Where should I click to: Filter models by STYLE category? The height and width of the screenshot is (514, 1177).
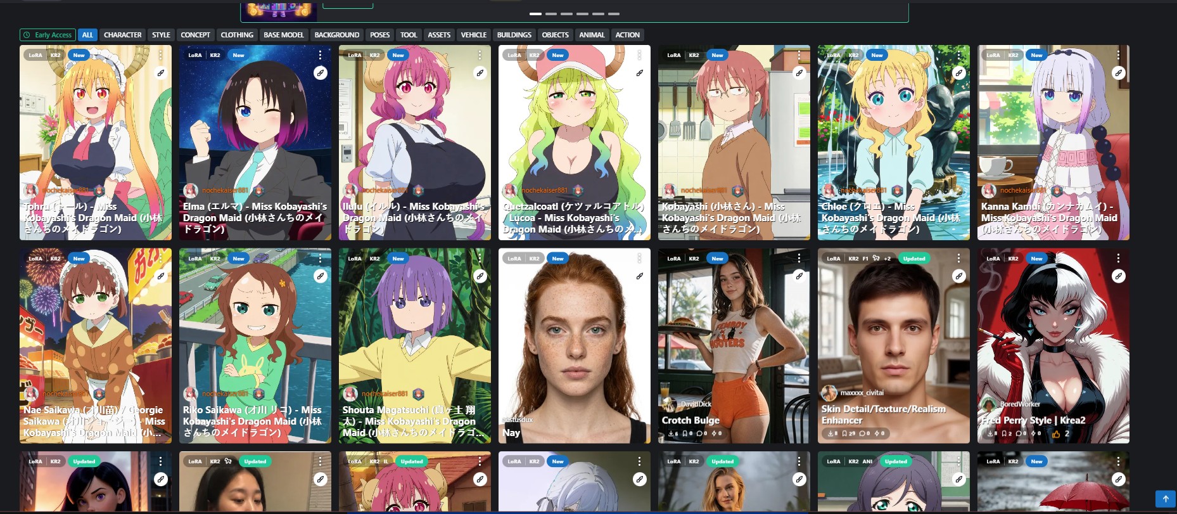pos(161,35)
